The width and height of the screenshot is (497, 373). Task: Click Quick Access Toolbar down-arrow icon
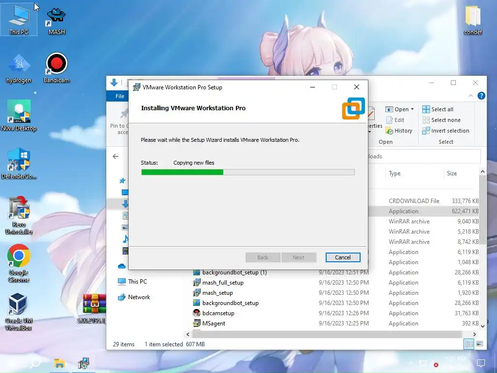pos(114,83)
